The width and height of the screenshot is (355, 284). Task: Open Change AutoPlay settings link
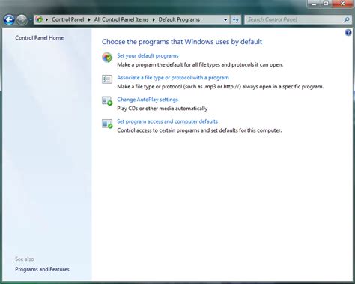(x=148, y=100)
